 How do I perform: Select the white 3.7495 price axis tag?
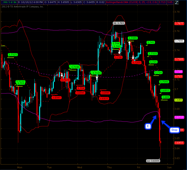point(179,41)
